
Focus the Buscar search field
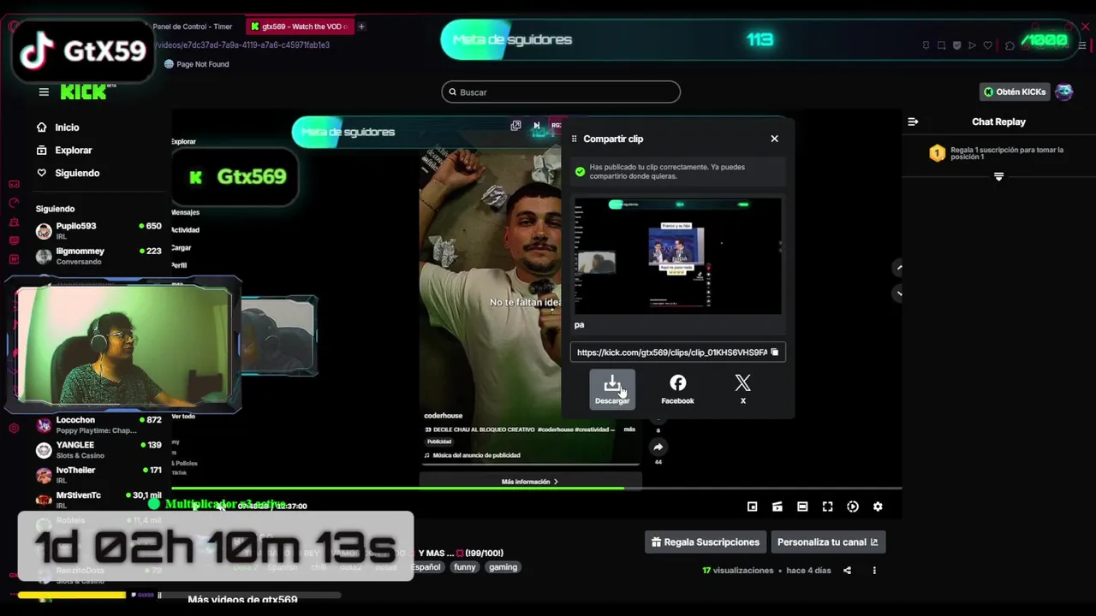561,92
